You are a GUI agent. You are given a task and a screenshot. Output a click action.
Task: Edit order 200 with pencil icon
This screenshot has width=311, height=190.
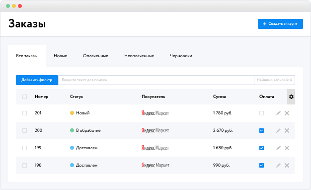(279, 130)
